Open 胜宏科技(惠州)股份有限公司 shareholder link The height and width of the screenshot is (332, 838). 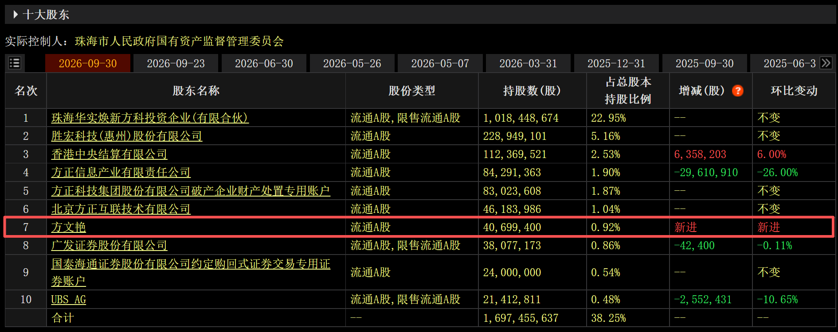tap(127, 136)
